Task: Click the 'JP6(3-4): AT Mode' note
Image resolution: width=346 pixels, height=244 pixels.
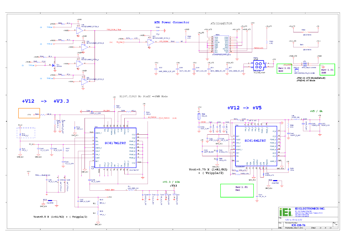Action: 306,80
